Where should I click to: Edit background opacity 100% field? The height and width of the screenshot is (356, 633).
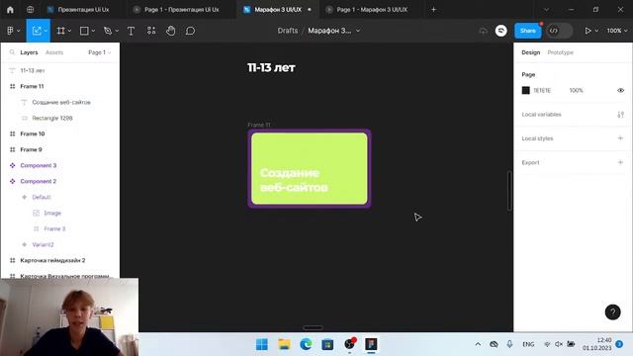coord(576,90)
